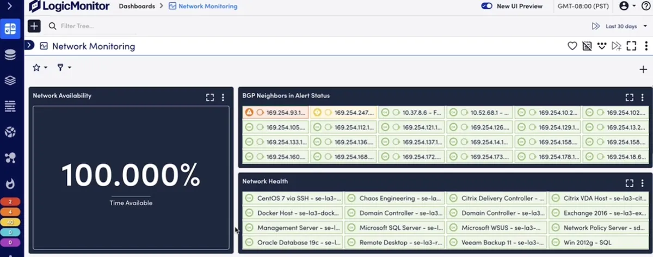653x257 pixels.
Task: Open the star favorites dropdown
Action: [40, 68]
